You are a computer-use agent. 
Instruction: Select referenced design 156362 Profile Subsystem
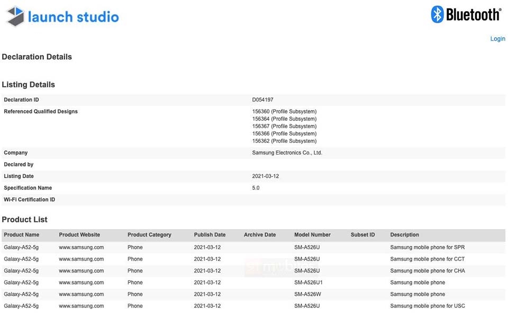pyautogui.click(x=285, y=141)
